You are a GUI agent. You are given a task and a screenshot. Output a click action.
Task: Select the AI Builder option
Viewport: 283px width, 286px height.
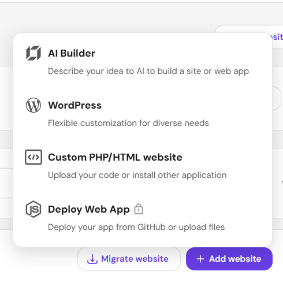pos(143,62)
